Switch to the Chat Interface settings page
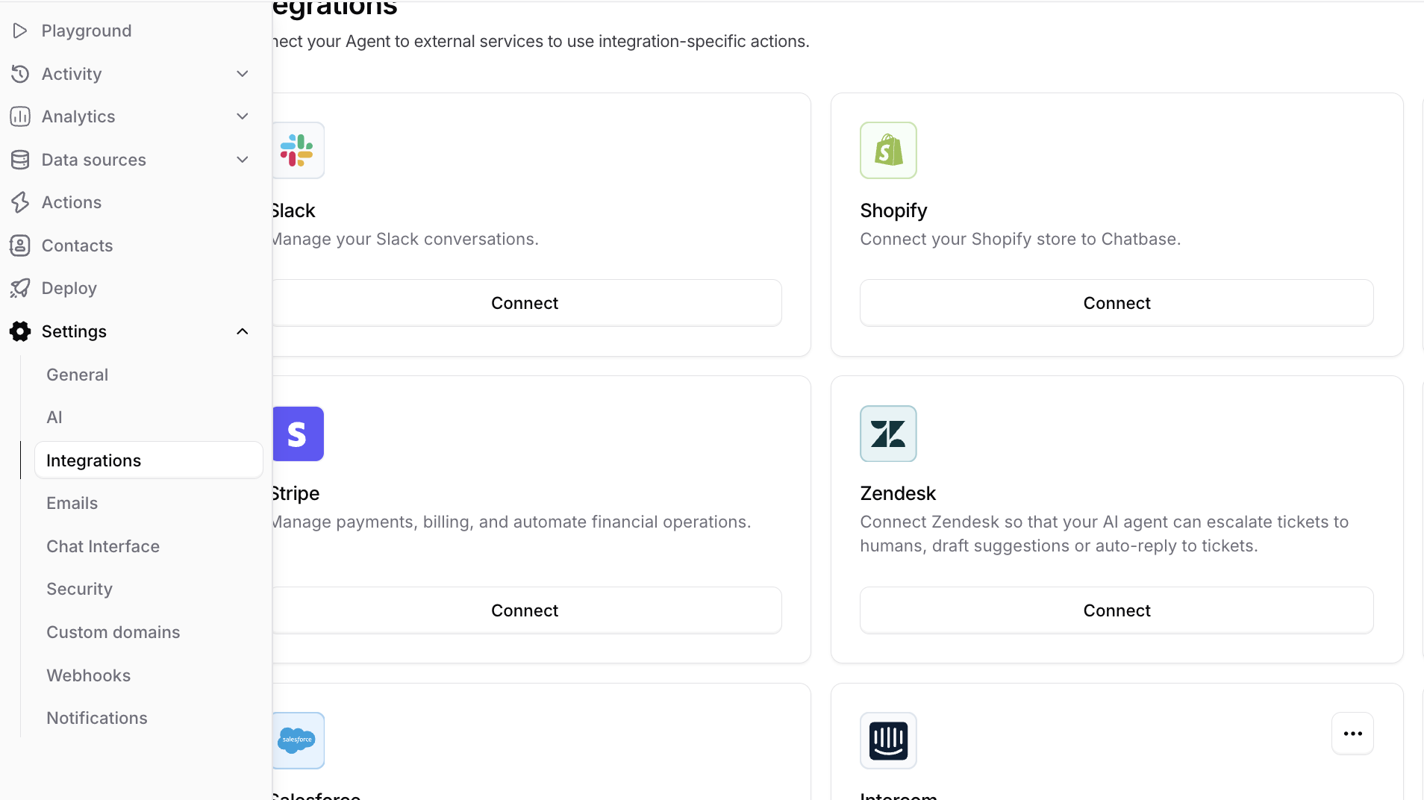This screenshot has height=800, width=1424. coord(103,546)
